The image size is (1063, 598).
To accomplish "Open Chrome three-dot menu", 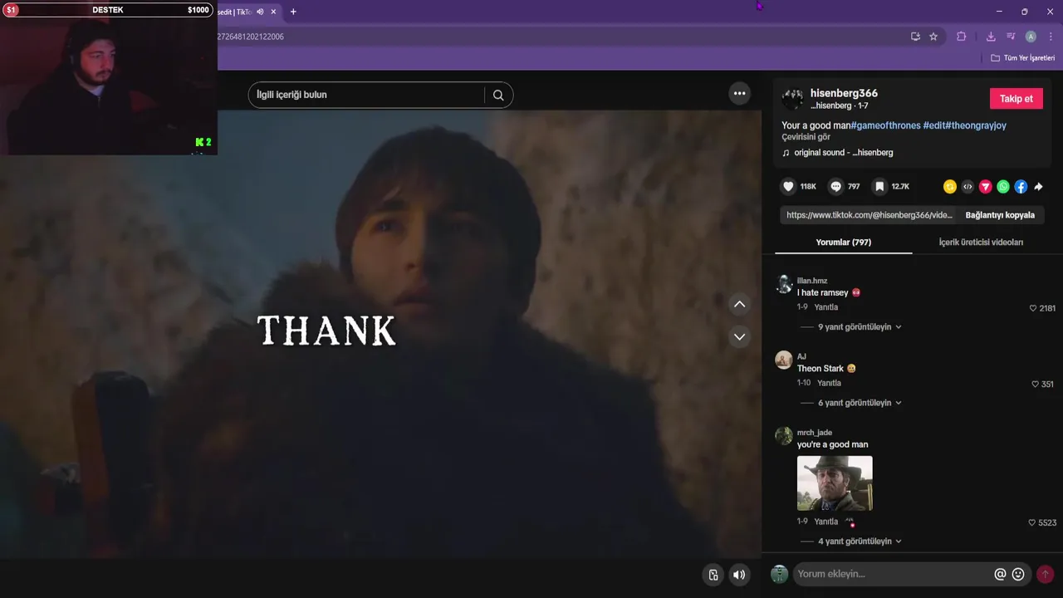I will coord(1051,37).
